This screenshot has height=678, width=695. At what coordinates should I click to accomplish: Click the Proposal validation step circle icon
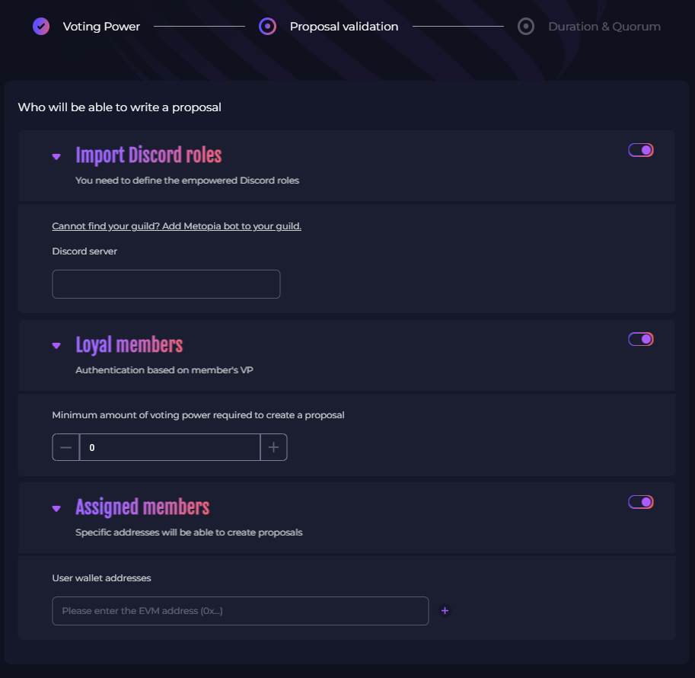click(x=267, y=27)
